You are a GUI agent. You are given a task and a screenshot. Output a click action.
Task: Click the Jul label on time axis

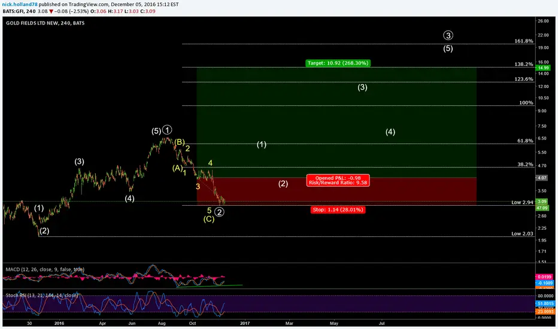point(381,323)
